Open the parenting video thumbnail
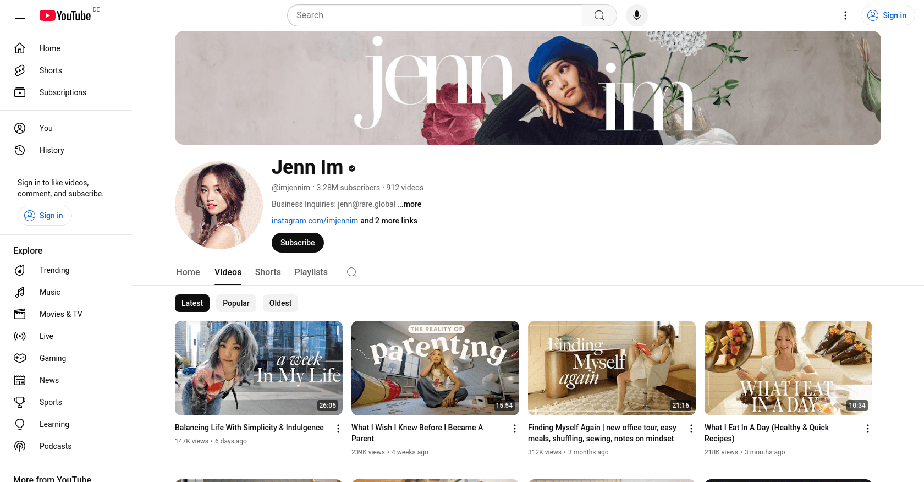 click(435, 368)
